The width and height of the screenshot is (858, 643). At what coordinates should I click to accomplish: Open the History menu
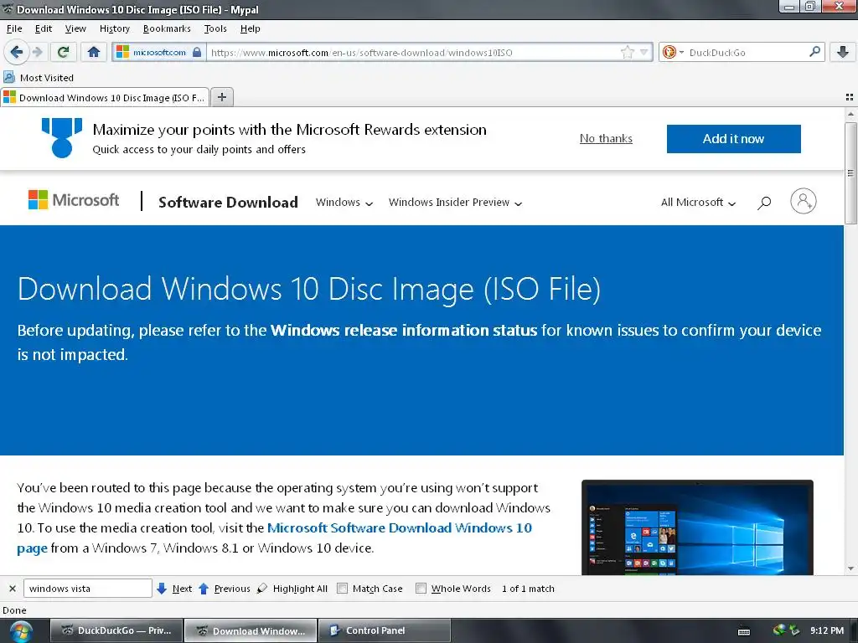114,28
